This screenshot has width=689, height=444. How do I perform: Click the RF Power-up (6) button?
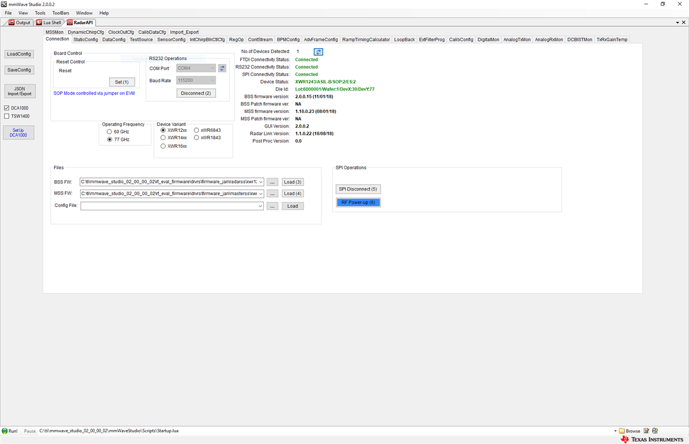tap(359, 202)
